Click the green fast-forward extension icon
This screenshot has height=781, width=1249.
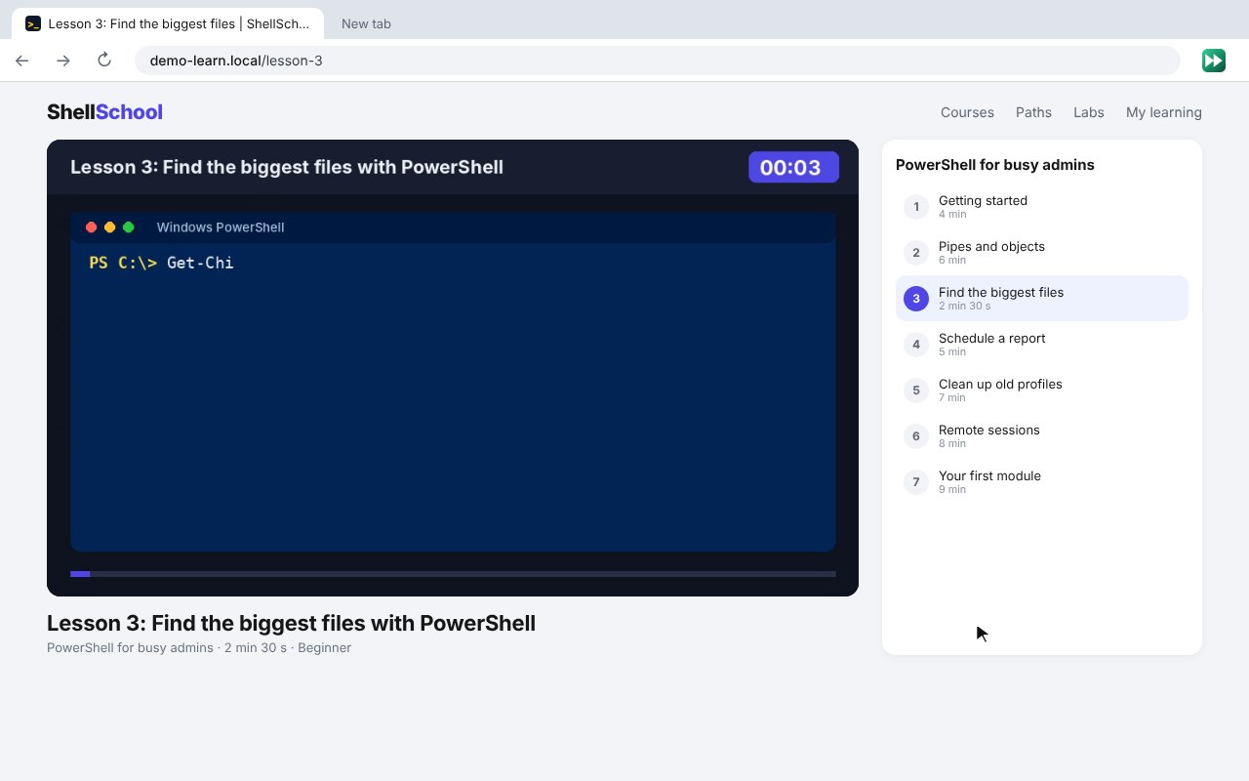(x=1213, y=61)
